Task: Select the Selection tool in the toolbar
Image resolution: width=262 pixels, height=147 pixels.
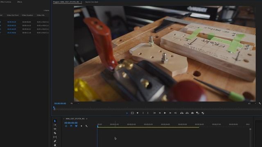Action: click(x=55, y=121)
